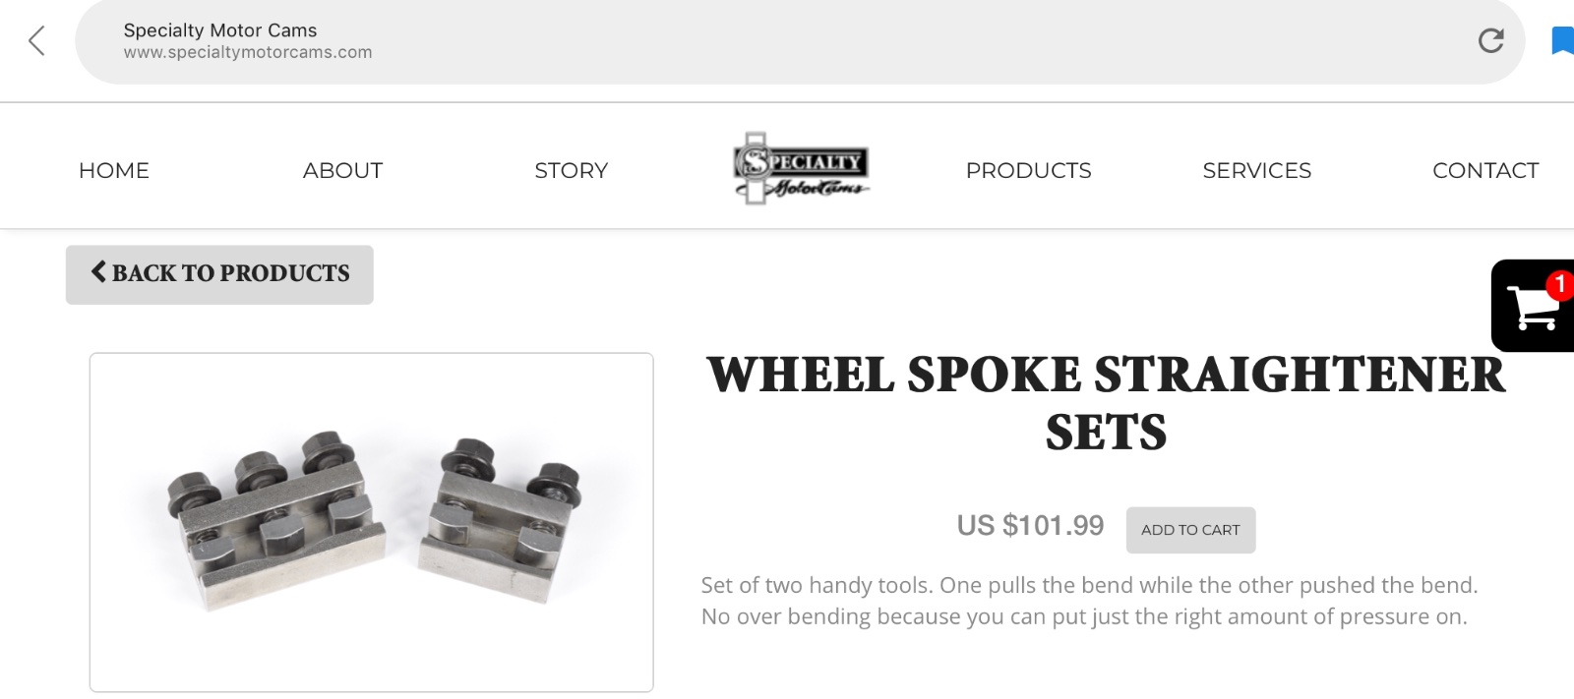Viewport: 1574px width, 699px height.
Task: Click the red cart count badge
Action: point(1559,285)
